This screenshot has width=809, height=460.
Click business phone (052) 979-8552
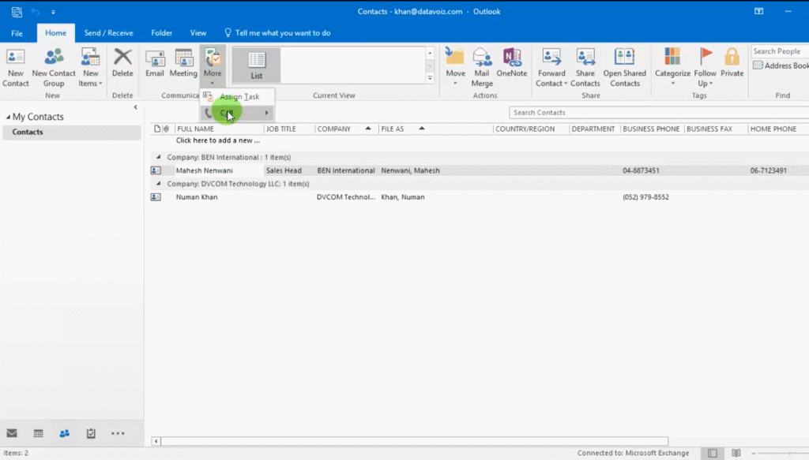645,196
